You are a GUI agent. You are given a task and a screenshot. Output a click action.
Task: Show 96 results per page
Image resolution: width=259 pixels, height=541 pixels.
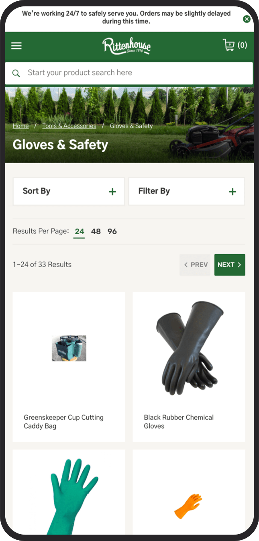112,232
